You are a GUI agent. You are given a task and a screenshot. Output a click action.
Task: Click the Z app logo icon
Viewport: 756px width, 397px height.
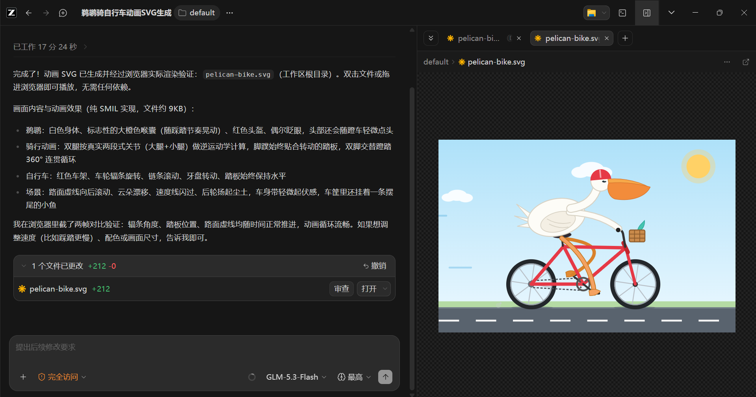coord(12,13)
